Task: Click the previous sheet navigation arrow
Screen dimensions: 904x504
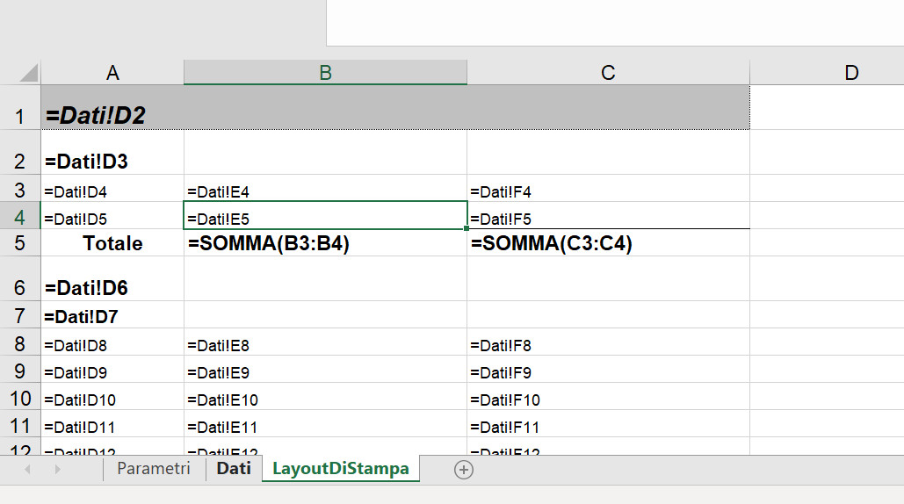Action: [27, 470]
